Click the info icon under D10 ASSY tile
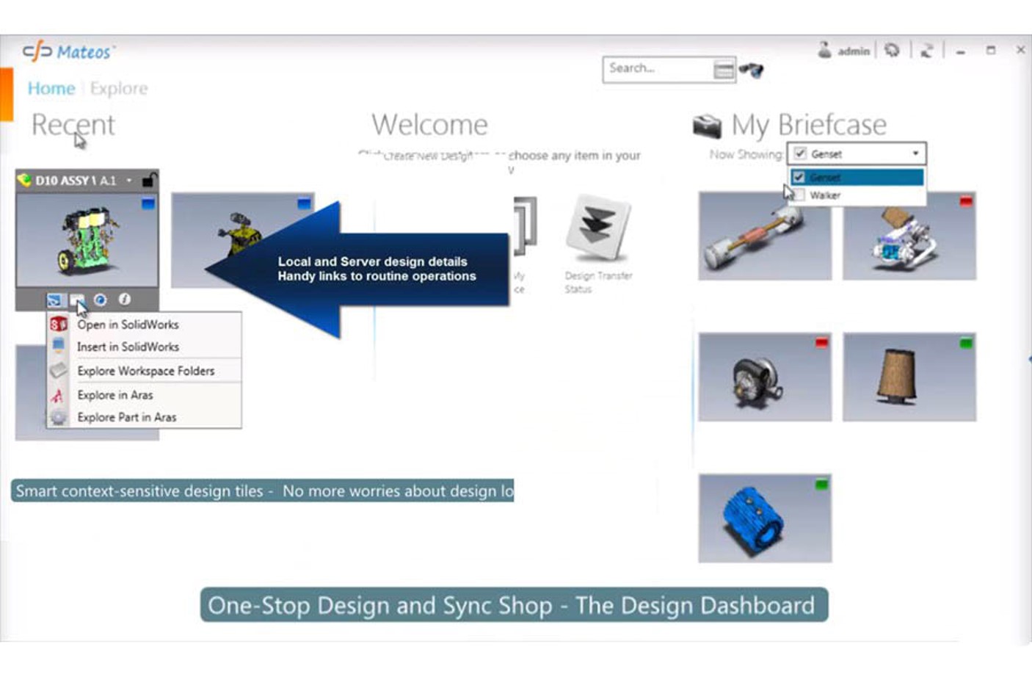Image resolution: width=1032 pixels, height=677 pixels. [x=125, y=300]
